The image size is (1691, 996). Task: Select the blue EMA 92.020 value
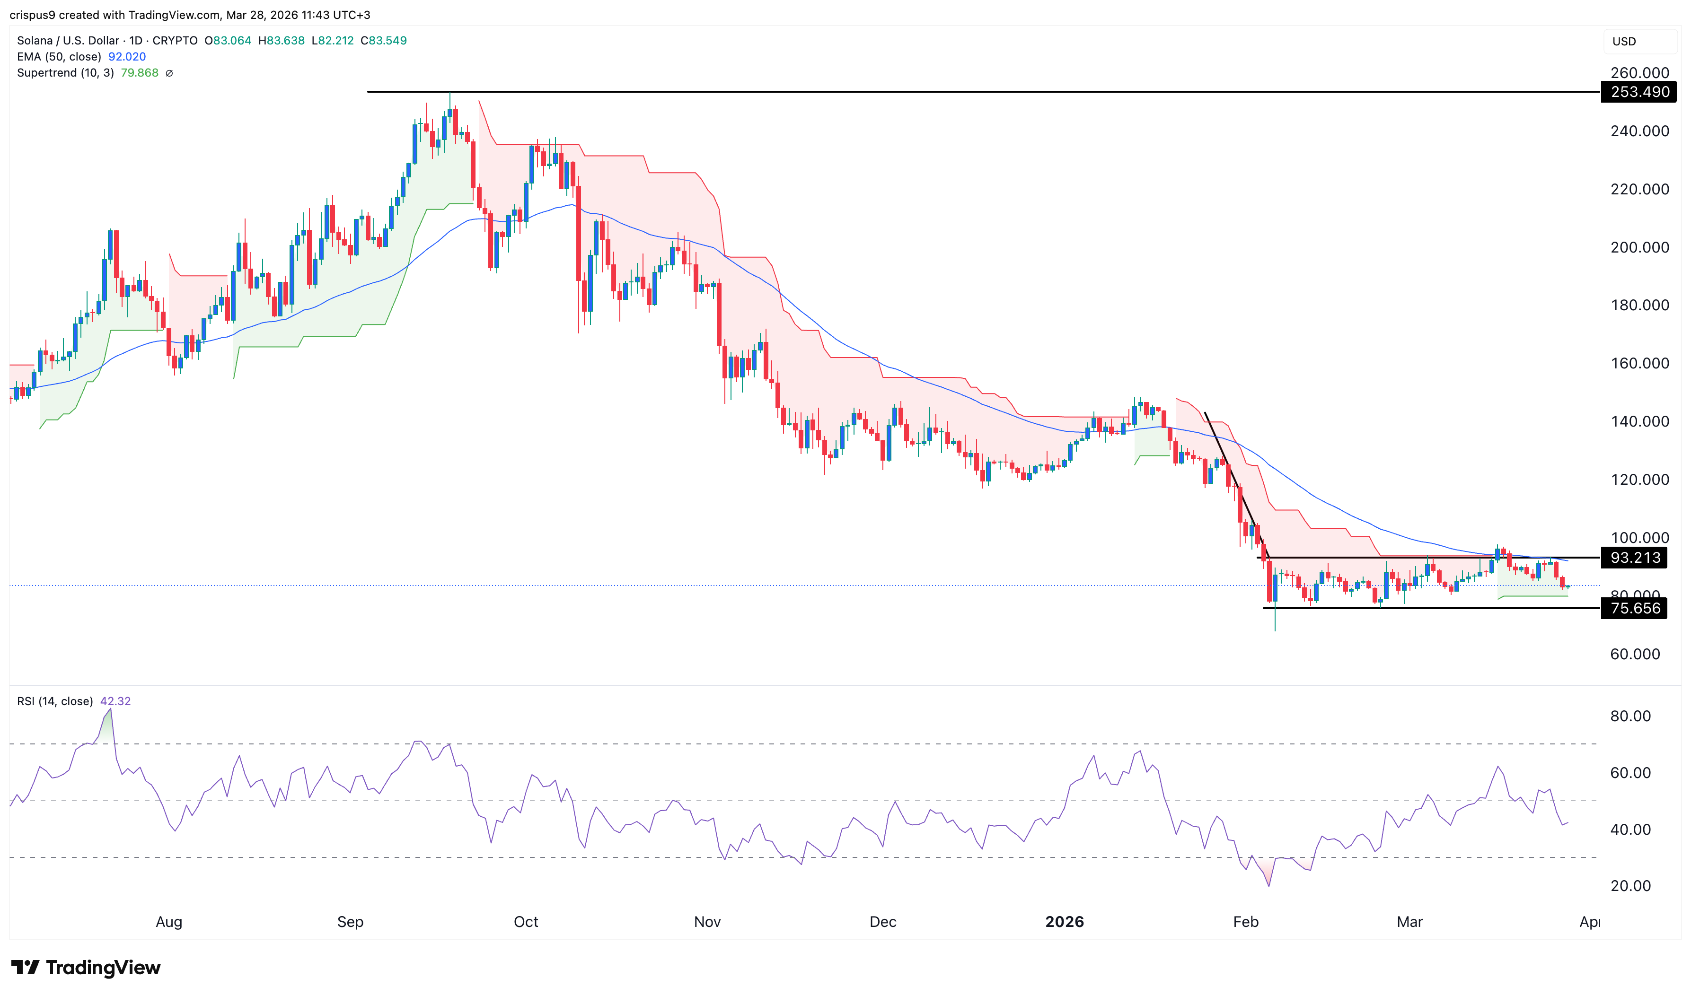point(127,57)
